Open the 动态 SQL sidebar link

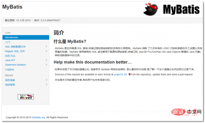point(10,56)
